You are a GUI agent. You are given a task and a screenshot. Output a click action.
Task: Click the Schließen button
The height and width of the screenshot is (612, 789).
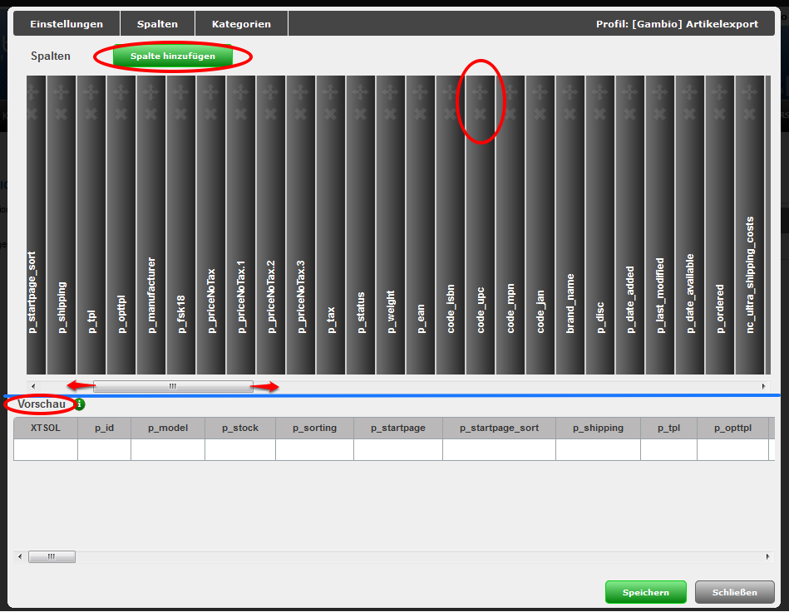tap(734, 592)
